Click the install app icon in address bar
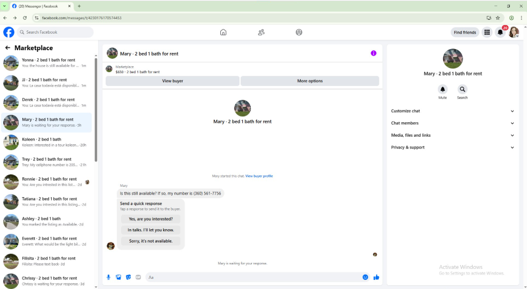Image resolution: width=527 pixels, height=289 pixels. [489, 18]
